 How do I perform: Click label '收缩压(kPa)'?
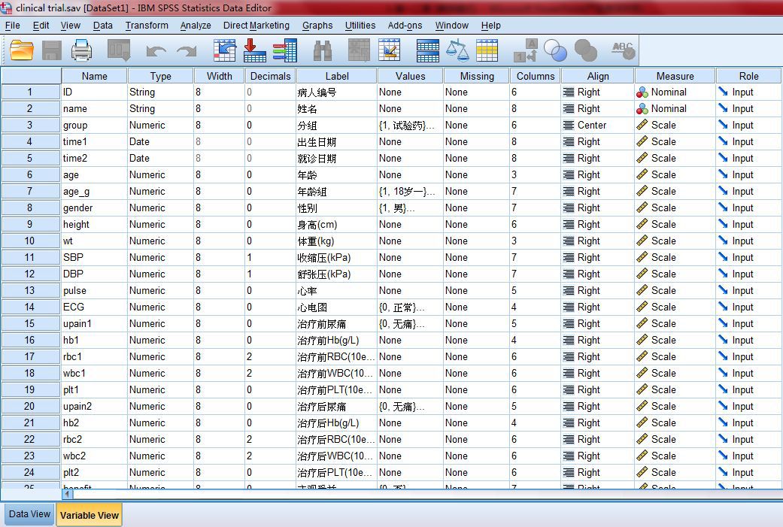point(324,258)
